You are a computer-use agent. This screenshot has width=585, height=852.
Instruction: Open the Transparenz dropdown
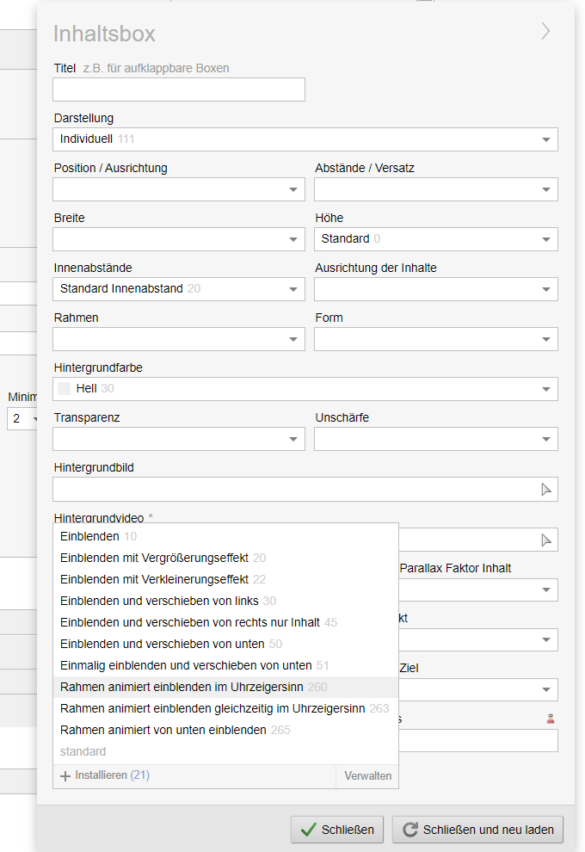click(x=179, y=439)
